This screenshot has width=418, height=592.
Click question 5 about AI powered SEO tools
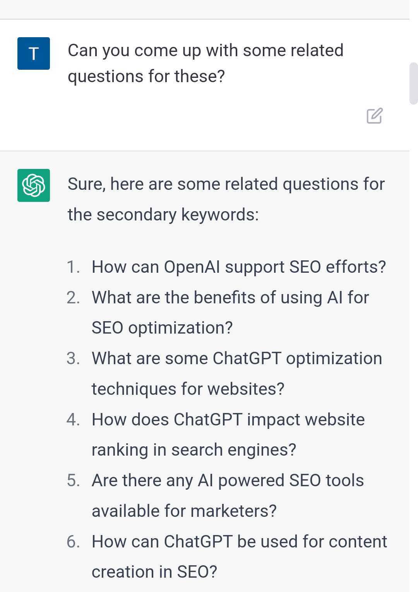228,496
